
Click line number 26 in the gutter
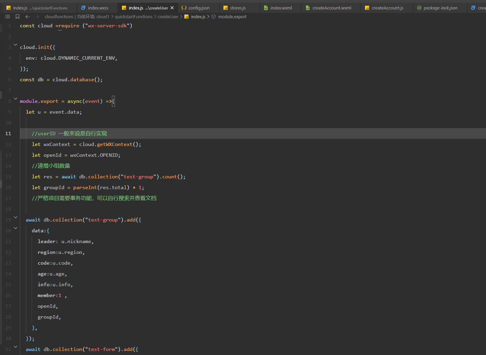(8, 295)
